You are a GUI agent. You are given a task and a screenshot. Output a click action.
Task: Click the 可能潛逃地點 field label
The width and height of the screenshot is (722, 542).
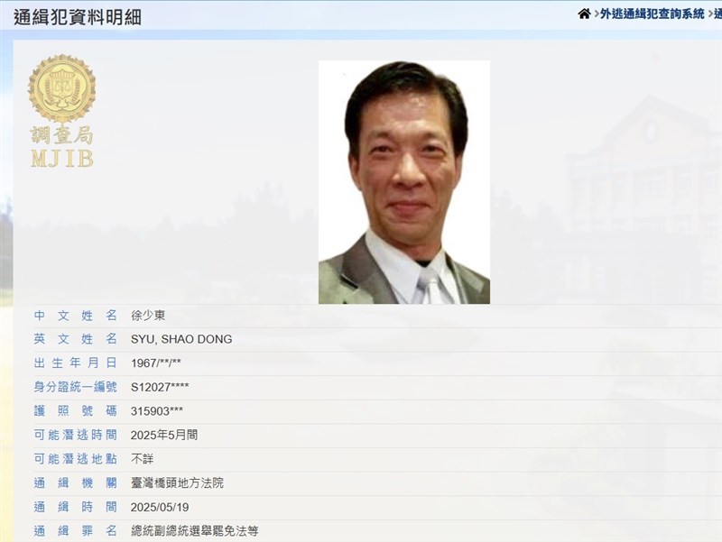point(76,459)
